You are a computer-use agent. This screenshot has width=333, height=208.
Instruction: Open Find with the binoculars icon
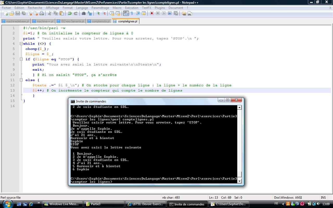point(84,13)
